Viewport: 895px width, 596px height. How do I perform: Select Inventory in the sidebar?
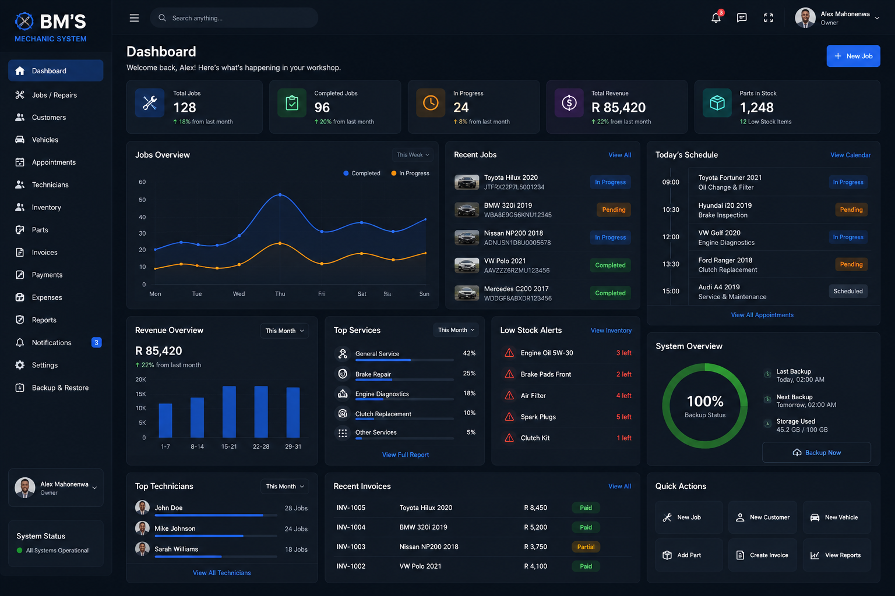56,207
